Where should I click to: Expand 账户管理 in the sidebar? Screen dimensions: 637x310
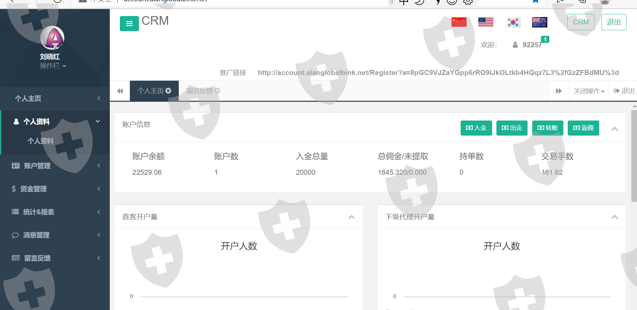coord(55,166)
